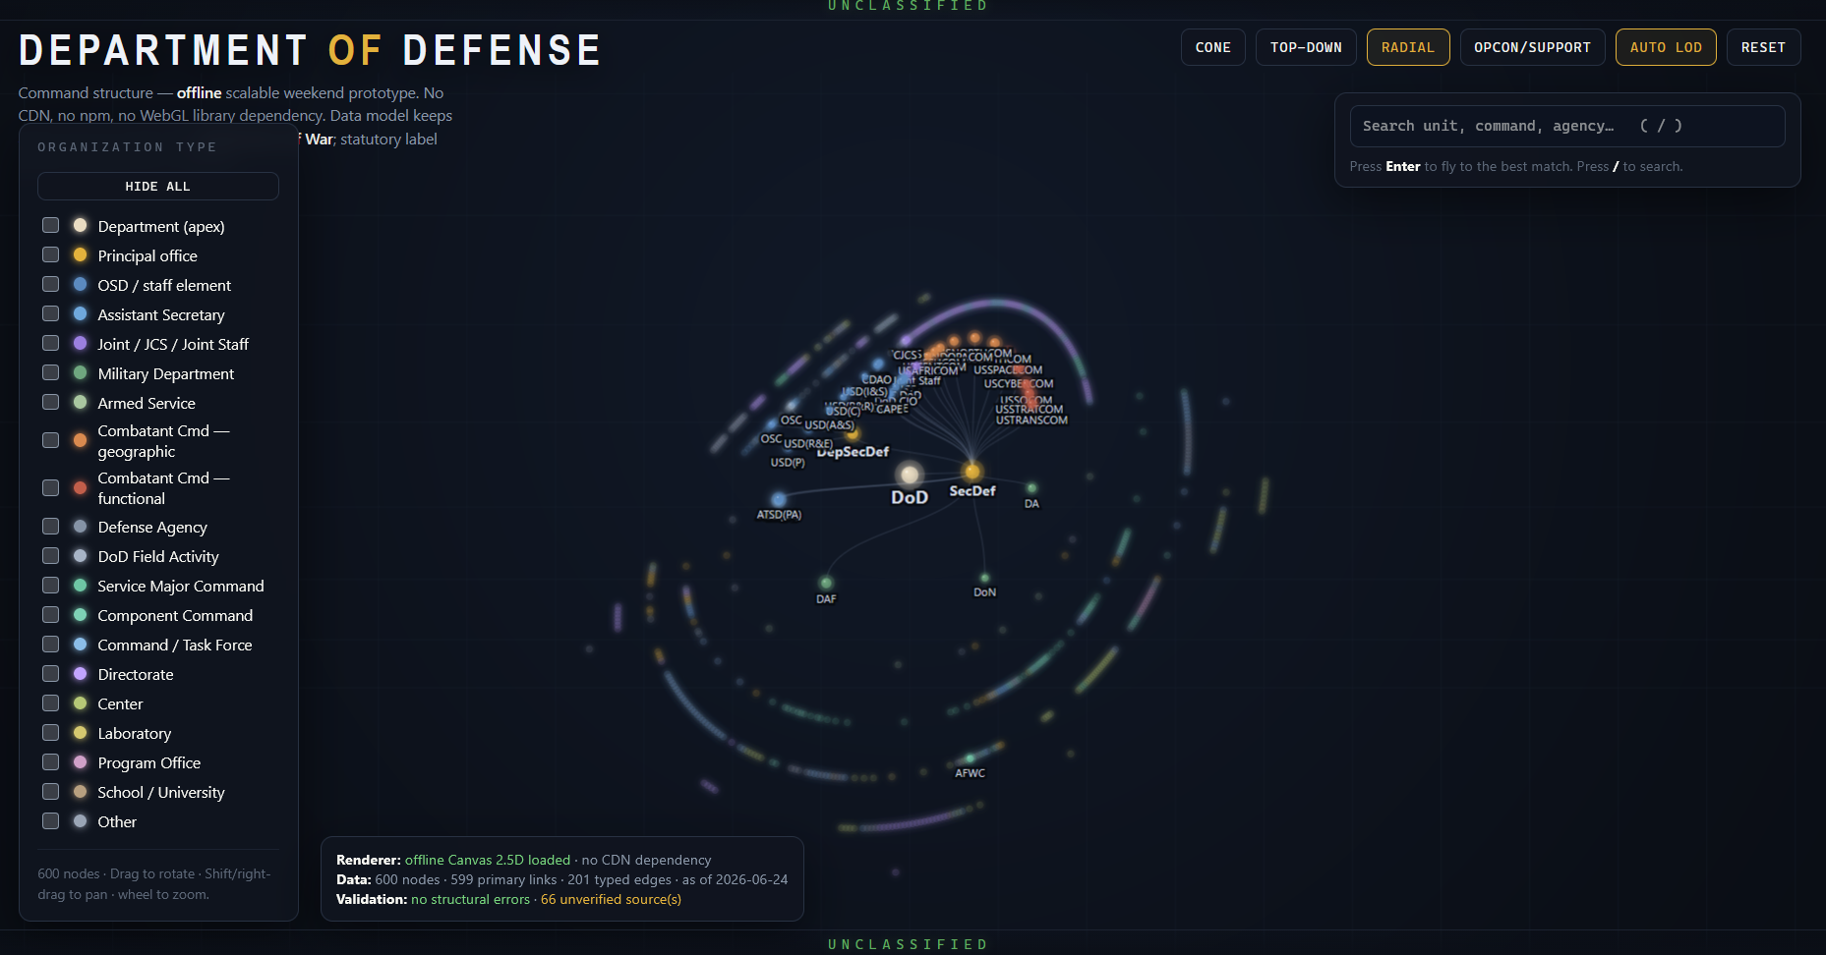
Task: Switch to TOP-DOWN layout view
Action: [x=1306, y=47]
